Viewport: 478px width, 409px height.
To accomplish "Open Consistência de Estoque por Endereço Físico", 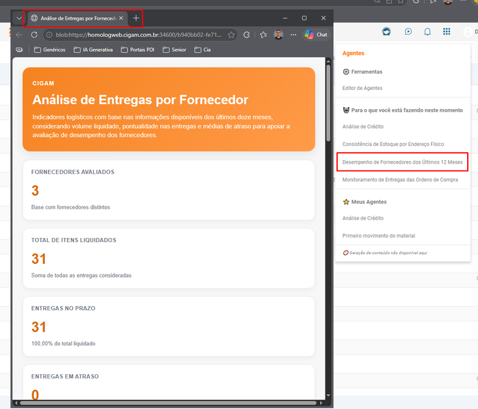I will click(x=393, y=144).
